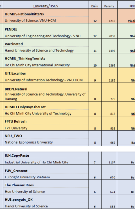Click score 6 in FUV_Crescent row
The image size is (135, 212).
click(x=95, y=178)
